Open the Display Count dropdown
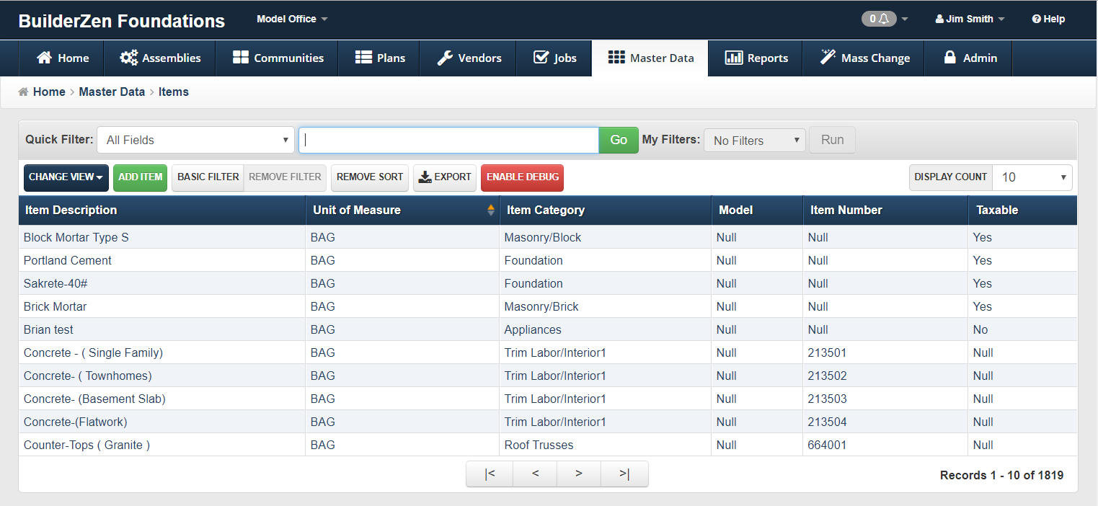Image resolution: width=1098 pixels, height=506 pixels. [1032, 177]
